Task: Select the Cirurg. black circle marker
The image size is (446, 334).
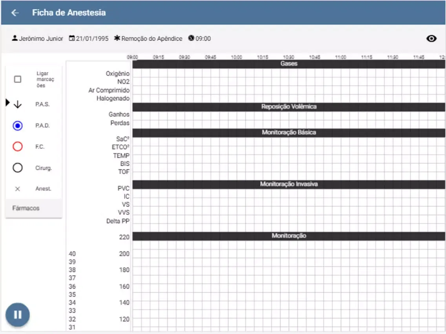Action: tap(18, 167)
